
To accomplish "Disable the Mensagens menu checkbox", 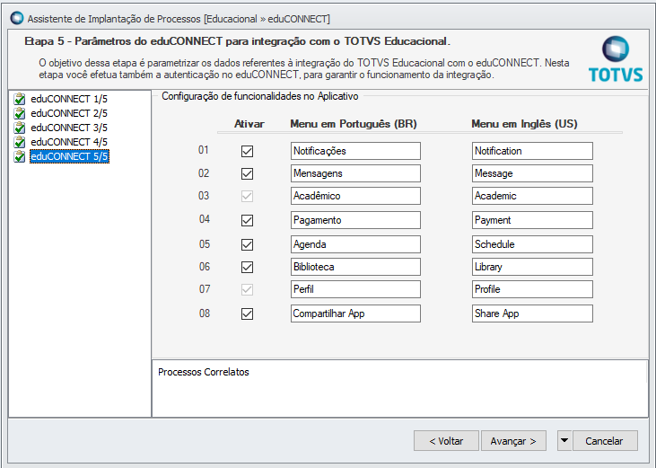I will coord(247,173).
